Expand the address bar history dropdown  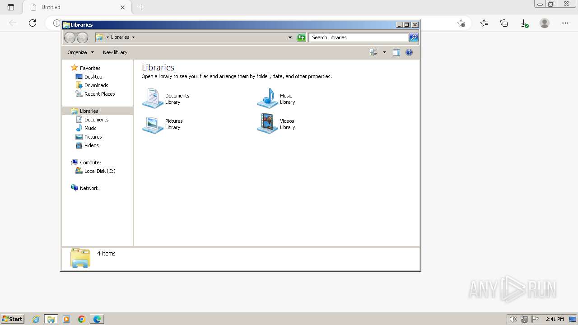pyautogui.click(x=290, y=37)
